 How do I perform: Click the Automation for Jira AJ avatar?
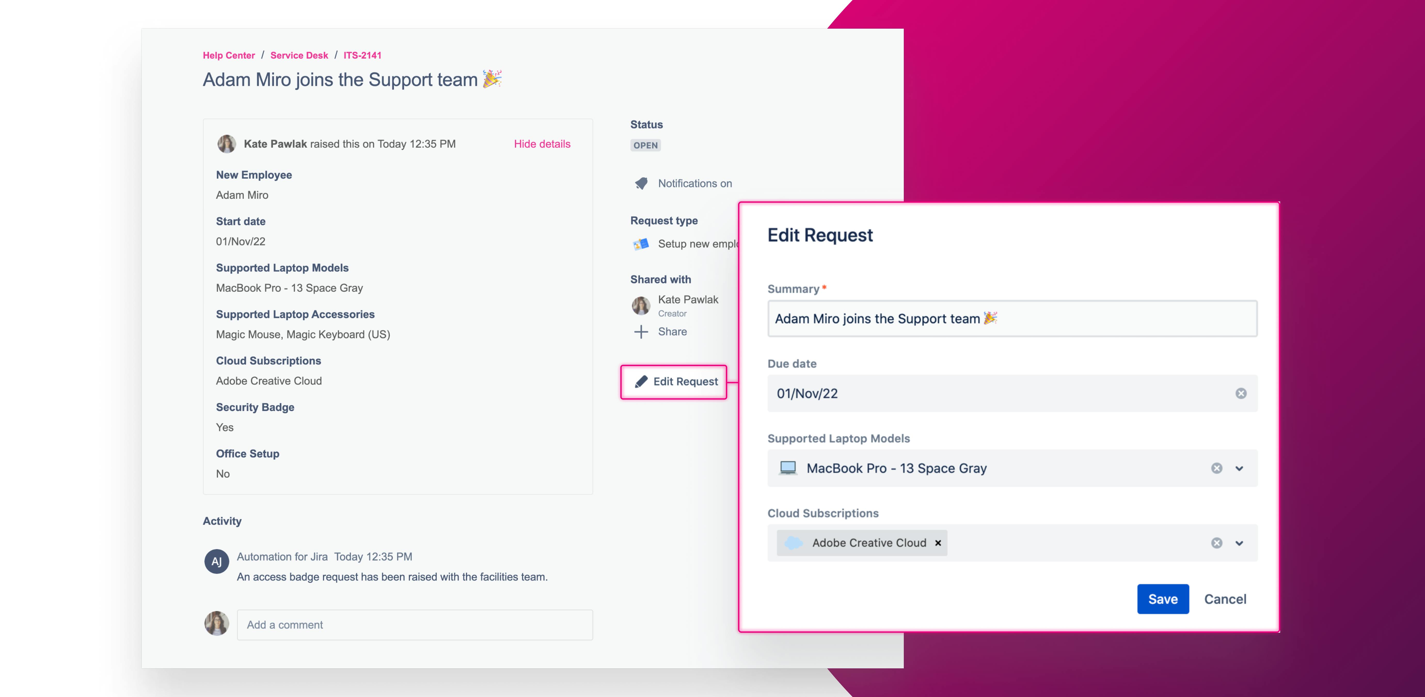(x=216, y=561)
